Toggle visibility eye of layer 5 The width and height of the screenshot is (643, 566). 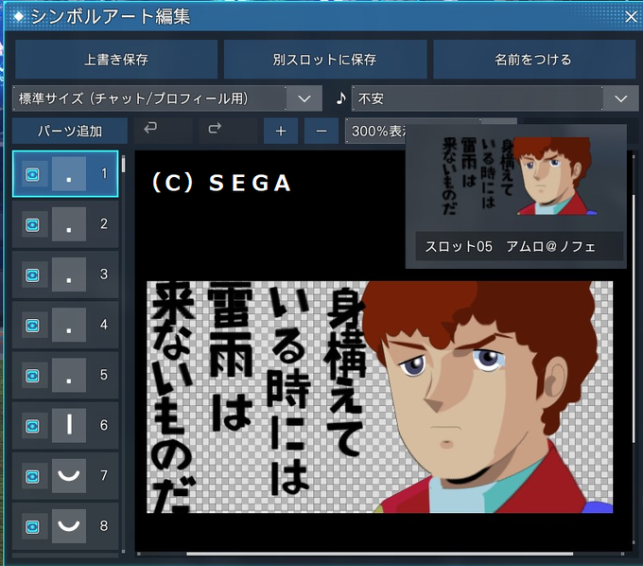click(x=32, y=376)
